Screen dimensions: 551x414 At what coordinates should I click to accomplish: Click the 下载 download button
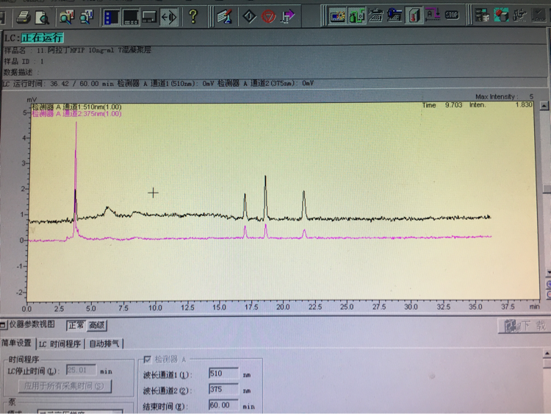pos(525,326)
